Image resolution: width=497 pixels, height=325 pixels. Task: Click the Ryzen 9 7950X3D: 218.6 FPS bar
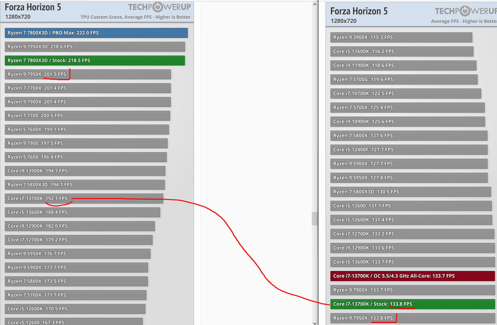pyautogui.click(x=95, y=47)
